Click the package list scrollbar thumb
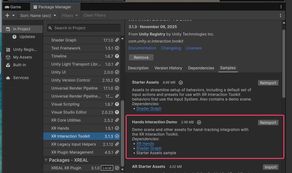This screenshot has width=292, height=173. 122,133
